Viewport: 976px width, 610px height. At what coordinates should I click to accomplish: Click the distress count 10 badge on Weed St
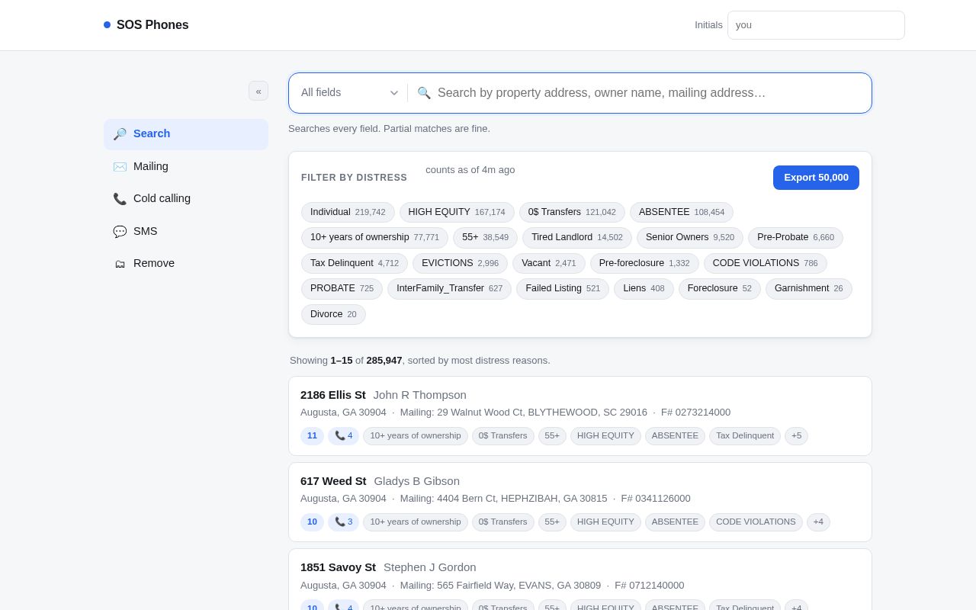pos(312,522)
